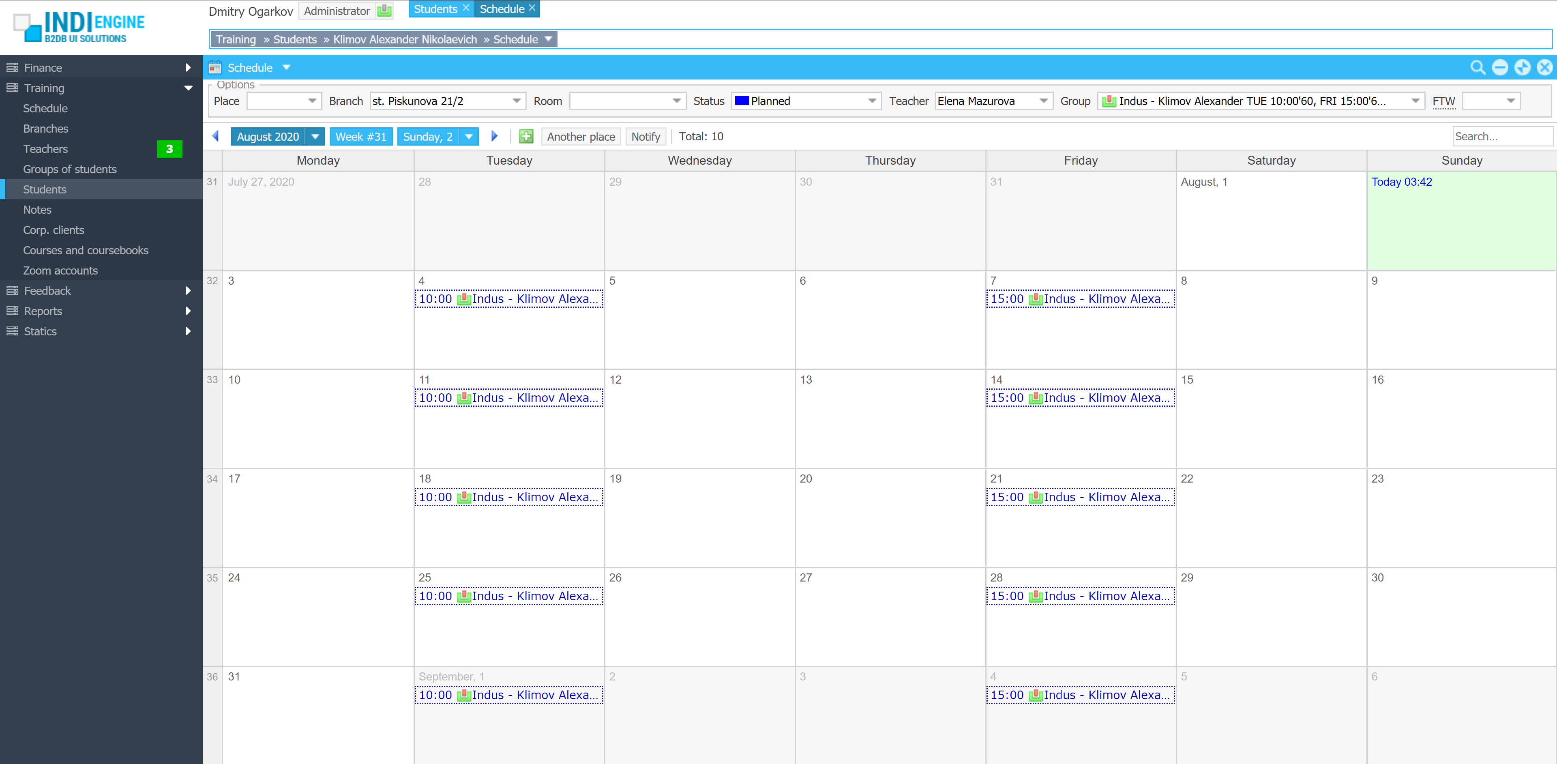
Task: Click the Administrator role badge icon
Action: (x=384, y=11)
